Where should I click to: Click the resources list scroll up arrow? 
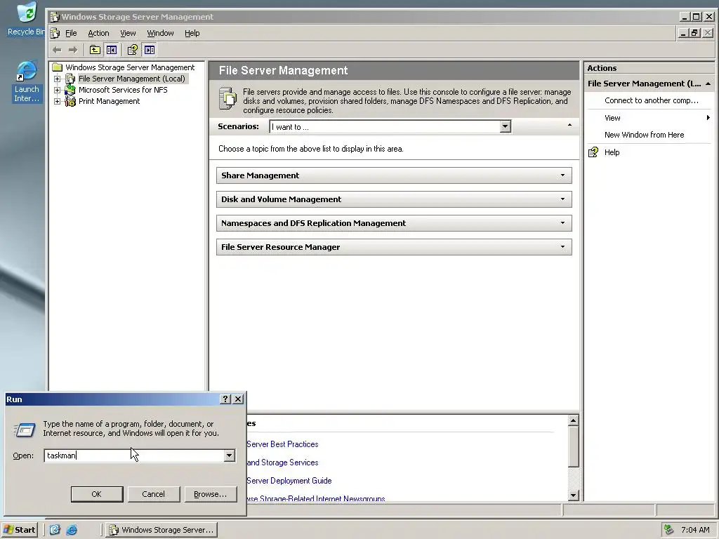(x=573, y=420)
